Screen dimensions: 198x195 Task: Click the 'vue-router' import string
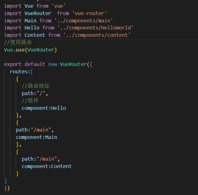coord(89,13)
